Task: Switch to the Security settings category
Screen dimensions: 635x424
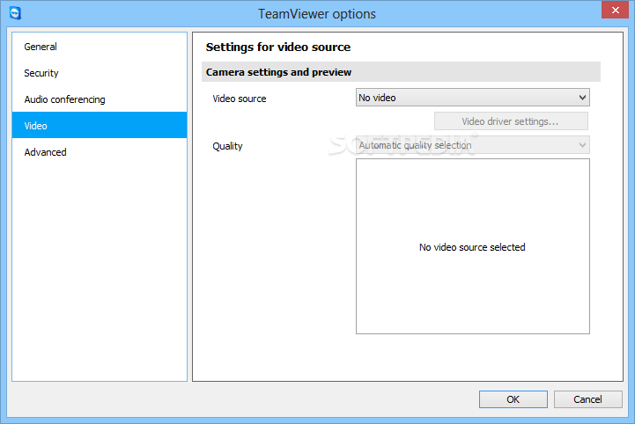Action: tap(100, 73)
